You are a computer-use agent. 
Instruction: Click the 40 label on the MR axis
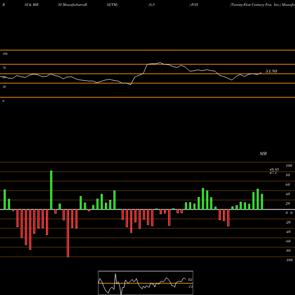[288, 194]
